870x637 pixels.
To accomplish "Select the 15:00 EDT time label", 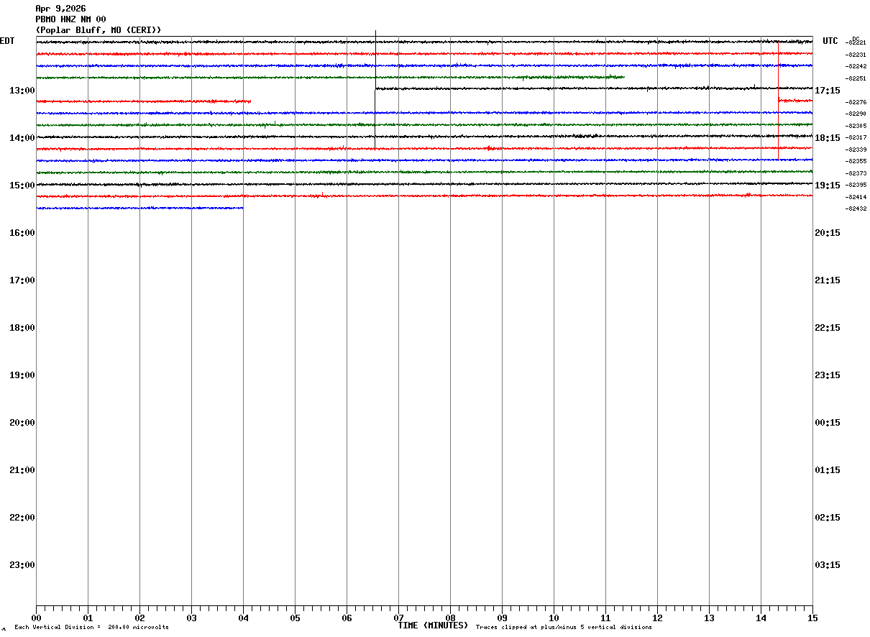I will (x=22, y=185).
